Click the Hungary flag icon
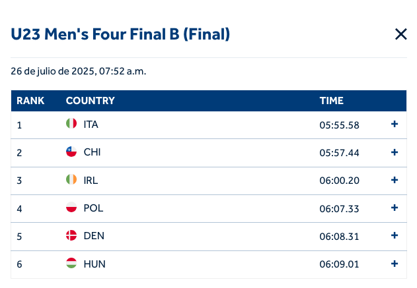417x288 pixels. tap(71, 264)
